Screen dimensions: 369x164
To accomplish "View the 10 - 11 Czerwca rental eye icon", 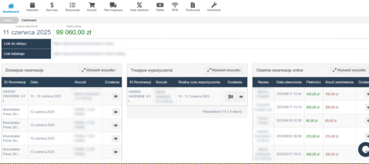I will pos(241,96).
